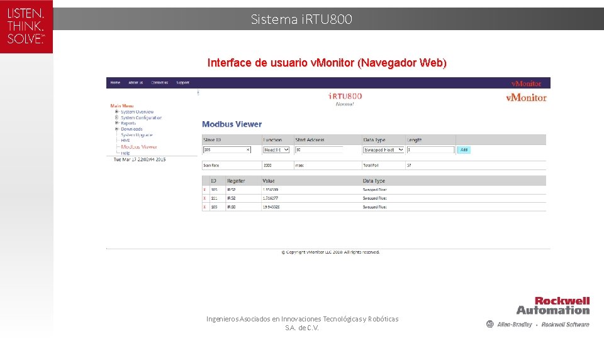
Task: Click into the Start Address input field
Action: [319, 150]
